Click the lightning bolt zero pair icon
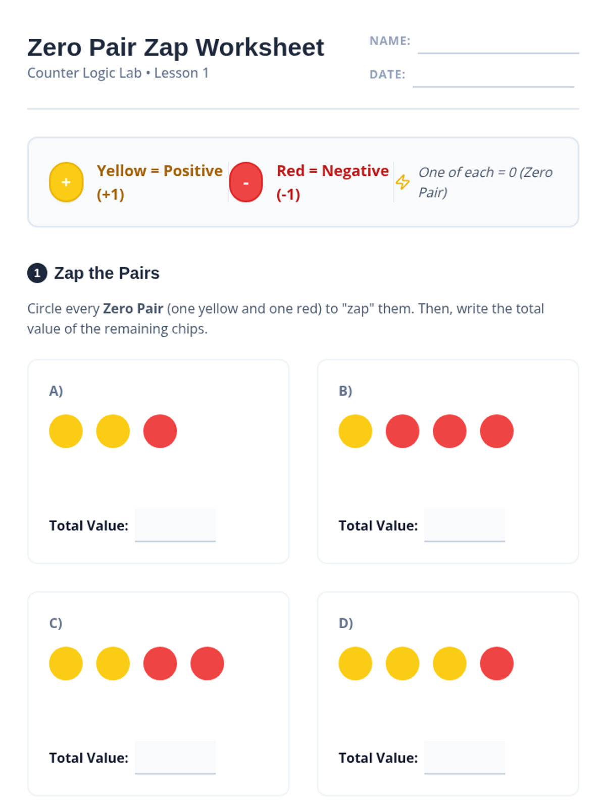The width and height of the screenshot is (606, 808). tap(402, 182)
